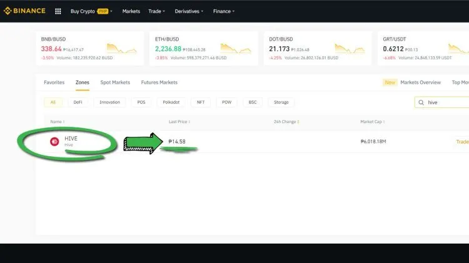Sort by Last Price column arrows
This screenshot has height=263, width=469.
coord(189,122)
